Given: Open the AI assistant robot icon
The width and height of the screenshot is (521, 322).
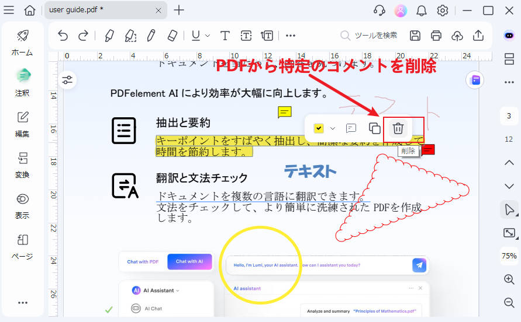Looking at the screenshot, I should [x=509, y=35].
